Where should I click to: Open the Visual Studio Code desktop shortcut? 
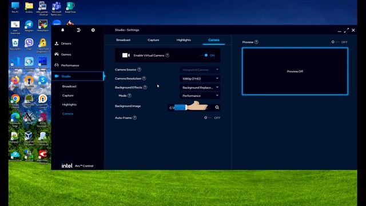tap(15, 64)
